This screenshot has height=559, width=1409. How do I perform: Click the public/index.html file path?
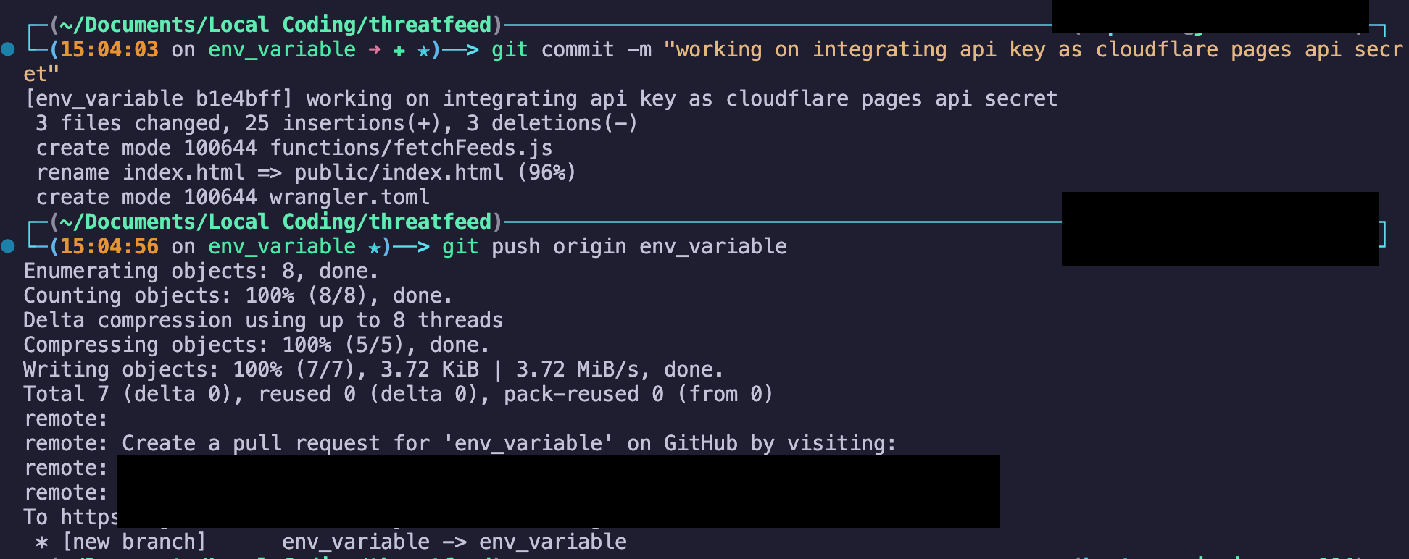pyautogui.click(x=399, y=173)
